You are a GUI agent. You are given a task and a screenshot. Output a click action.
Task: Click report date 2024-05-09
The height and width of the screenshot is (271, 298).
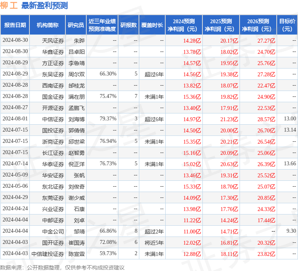(x=15, y=175)
